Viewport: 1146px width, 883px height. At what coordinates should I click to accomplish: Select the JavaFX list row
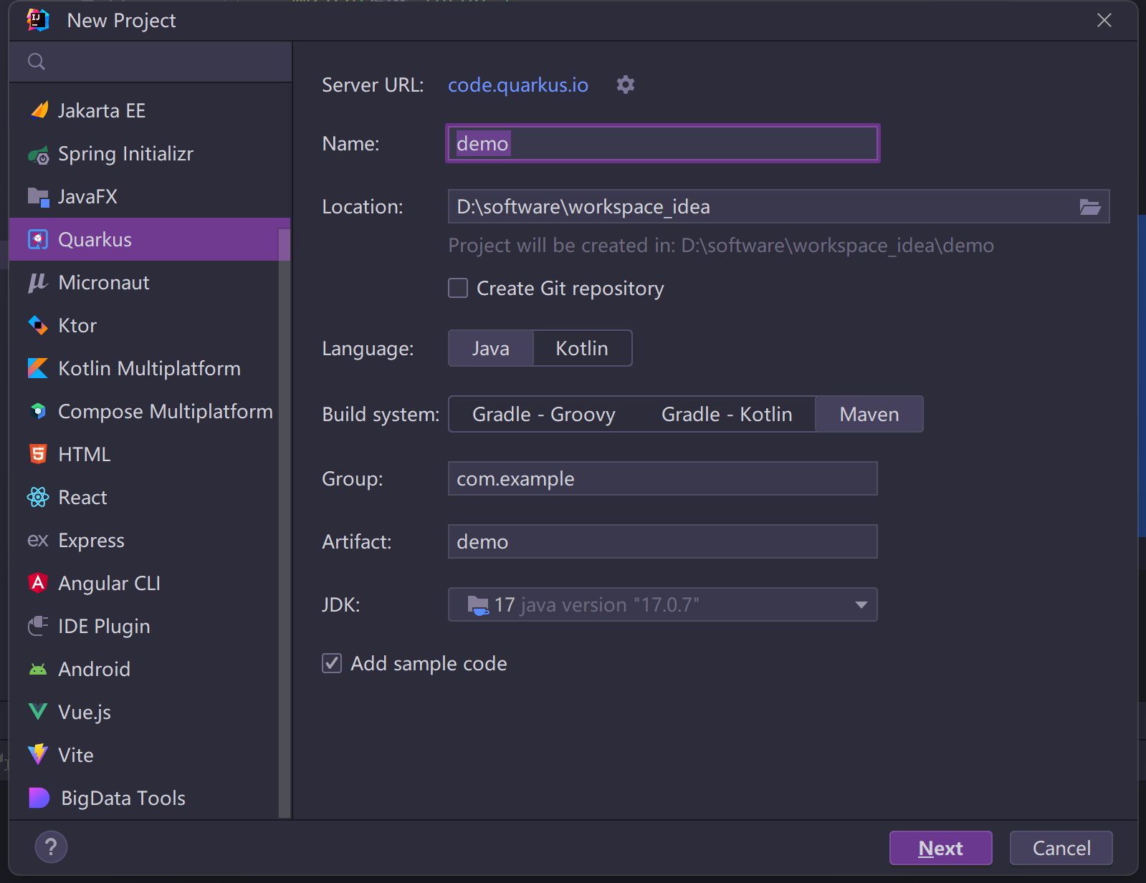[143, 196]
